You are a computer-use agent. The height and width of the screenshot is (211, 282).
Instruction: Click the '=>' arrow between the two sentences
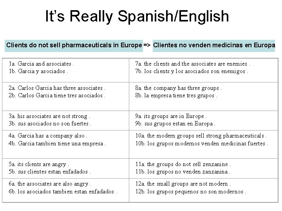[147, 45]
